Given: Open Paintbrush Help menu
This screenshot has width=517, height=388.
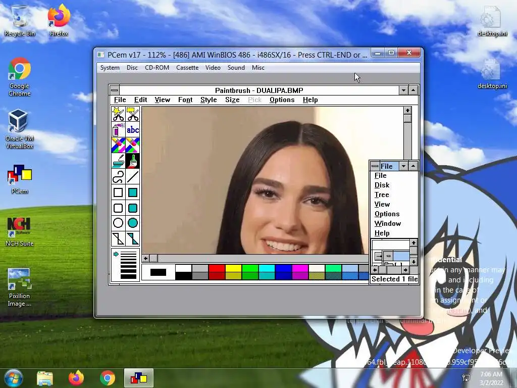Looking at the screenshot, I should pos(311,100).
